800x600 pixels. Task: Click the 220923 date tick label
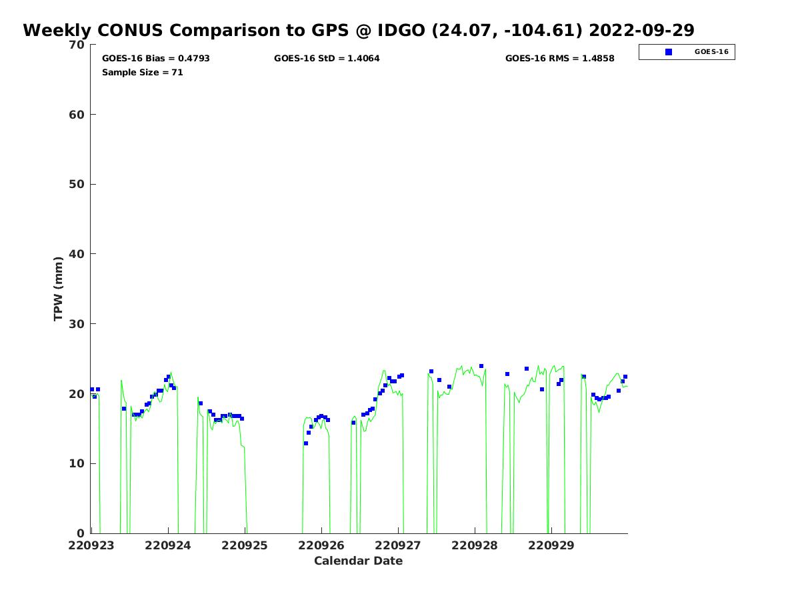[x=91, y=545]
